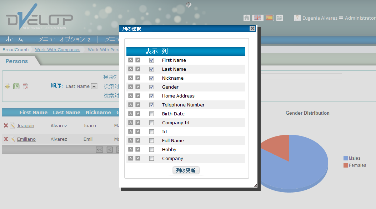Uncheck the First Name column checkbox
This screenshot has height=209, width=376.
click(151, 60)
